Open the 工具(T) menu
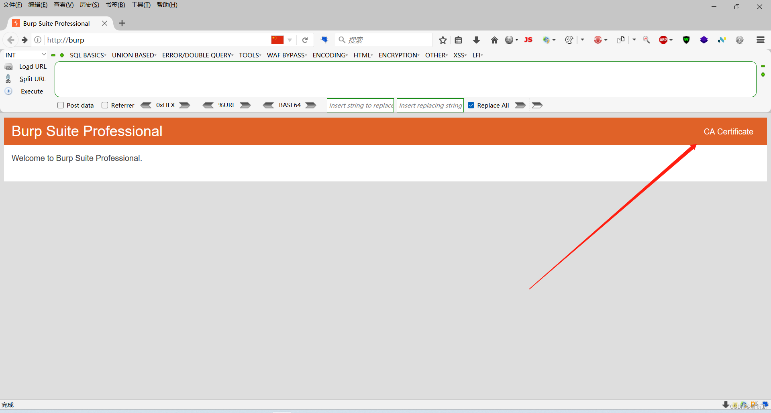The height and width of the screenshot is (413, 771). (141, 5)
